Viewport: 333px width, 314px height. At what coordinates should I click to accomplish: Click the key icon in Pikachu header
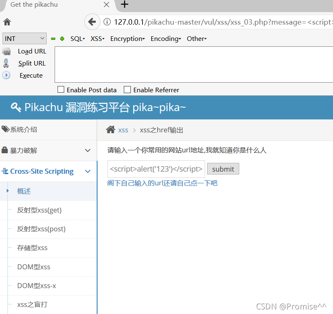pos(16,107)
